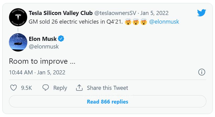Open Tesla Silicon Valley Club avatar

18,17
